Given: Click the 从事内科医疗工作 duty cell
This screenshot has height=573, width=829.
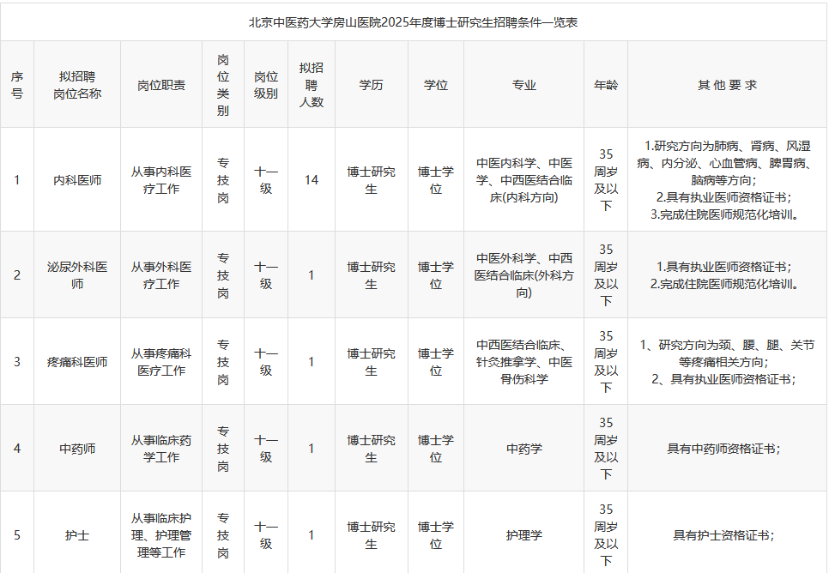Looking at the screenshot, I should (161, 180).
